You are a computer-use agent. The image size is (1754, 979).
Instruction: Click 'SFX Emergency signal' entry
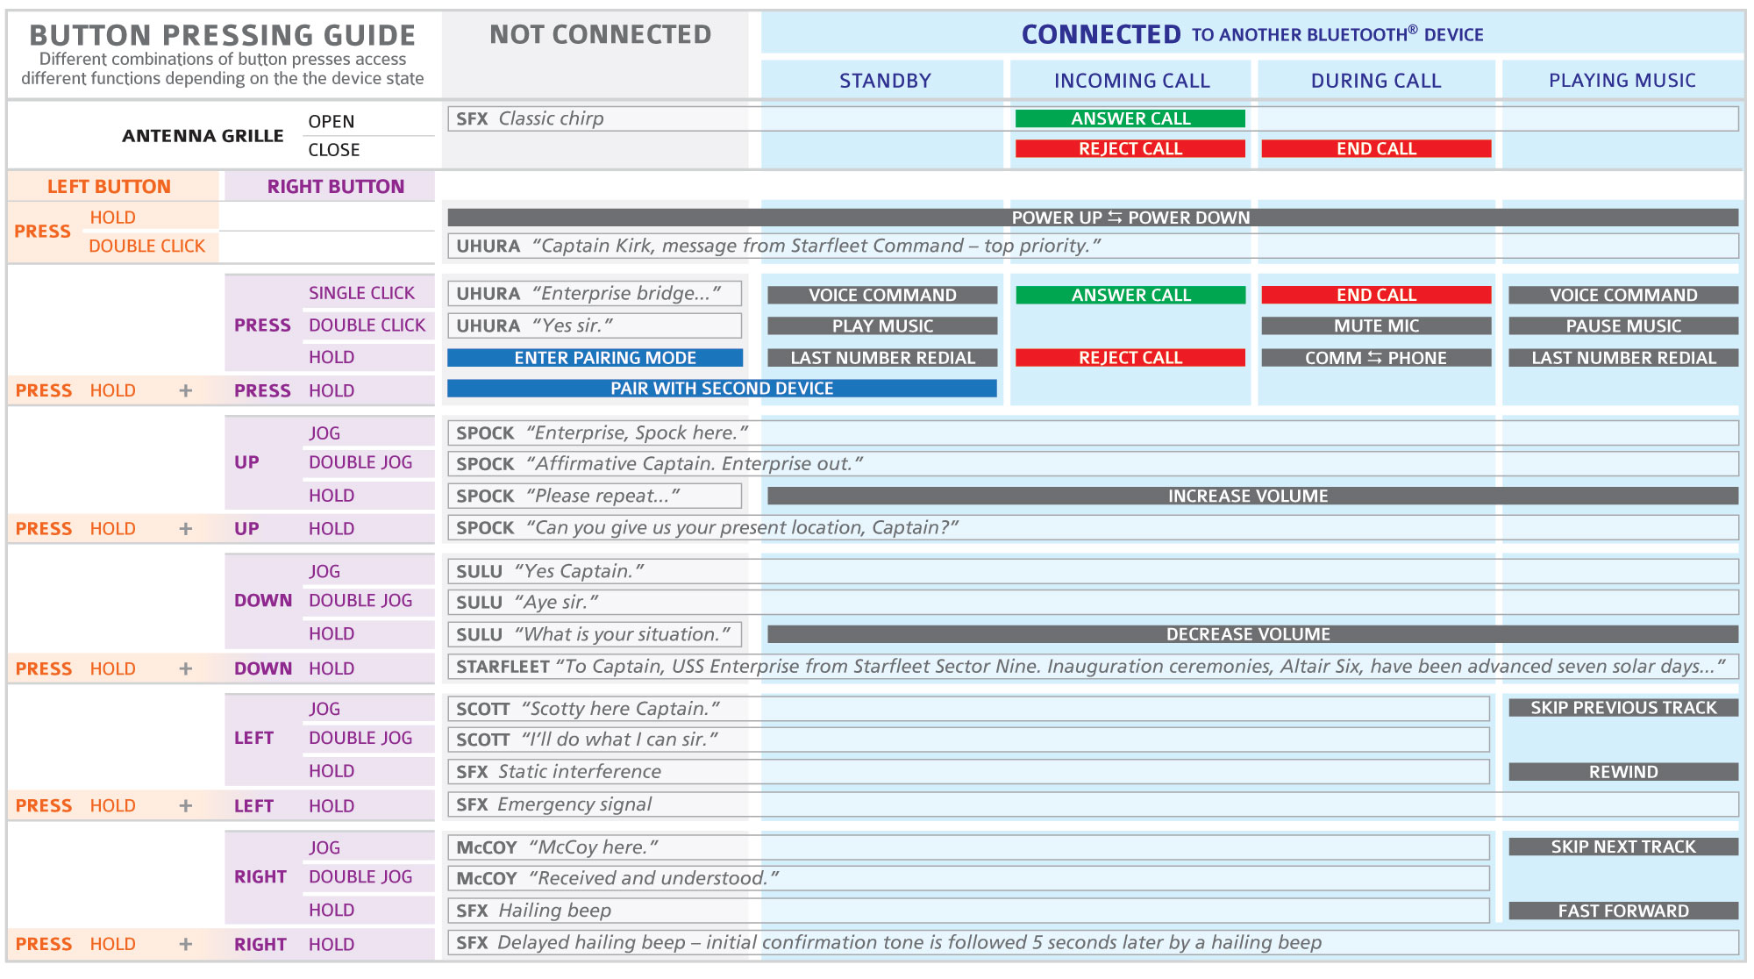[x=1093, y=804]
